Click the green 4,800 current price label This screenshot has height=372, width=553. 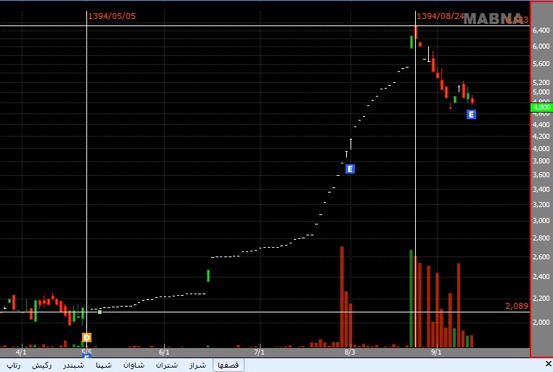point(541,108)
